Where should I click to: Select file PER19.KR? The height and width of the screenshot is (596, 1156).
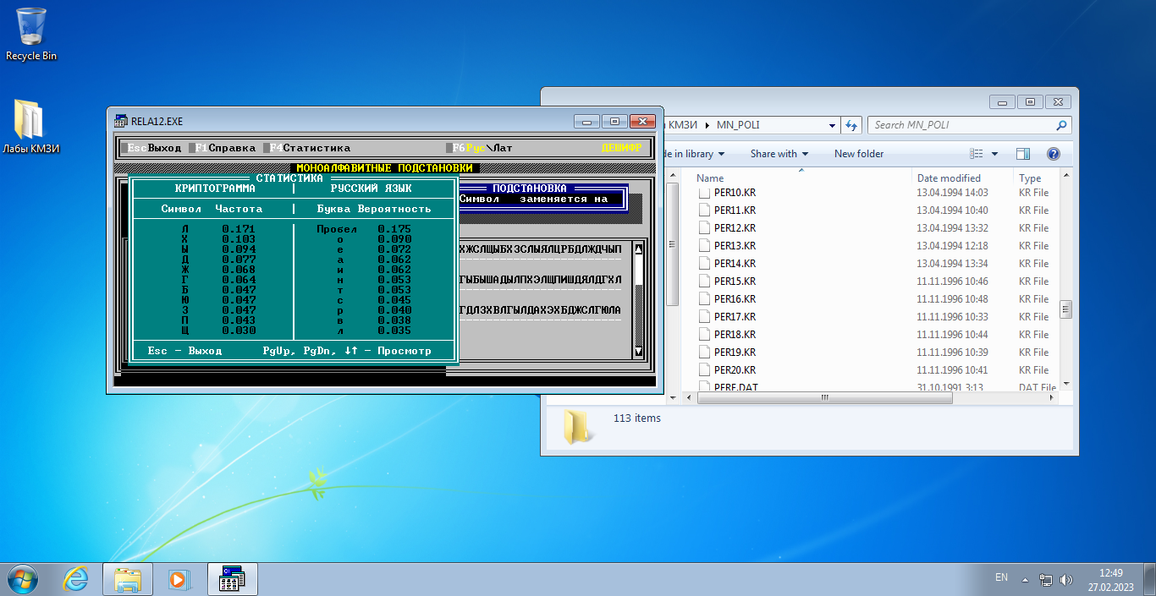735,353
